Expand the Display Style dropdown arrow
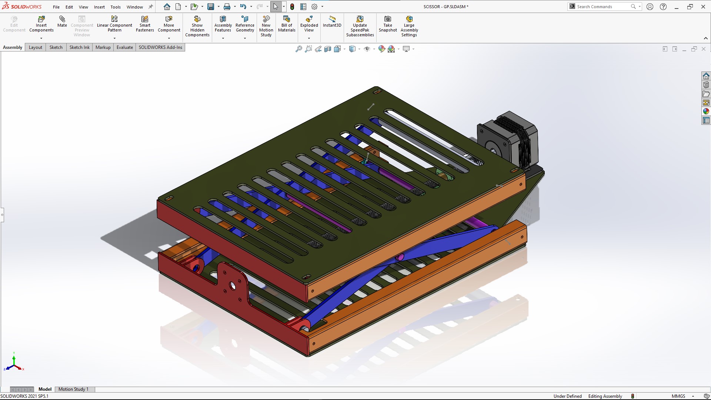The height and width of the screenshot is (400, 711). click(359, 49)
